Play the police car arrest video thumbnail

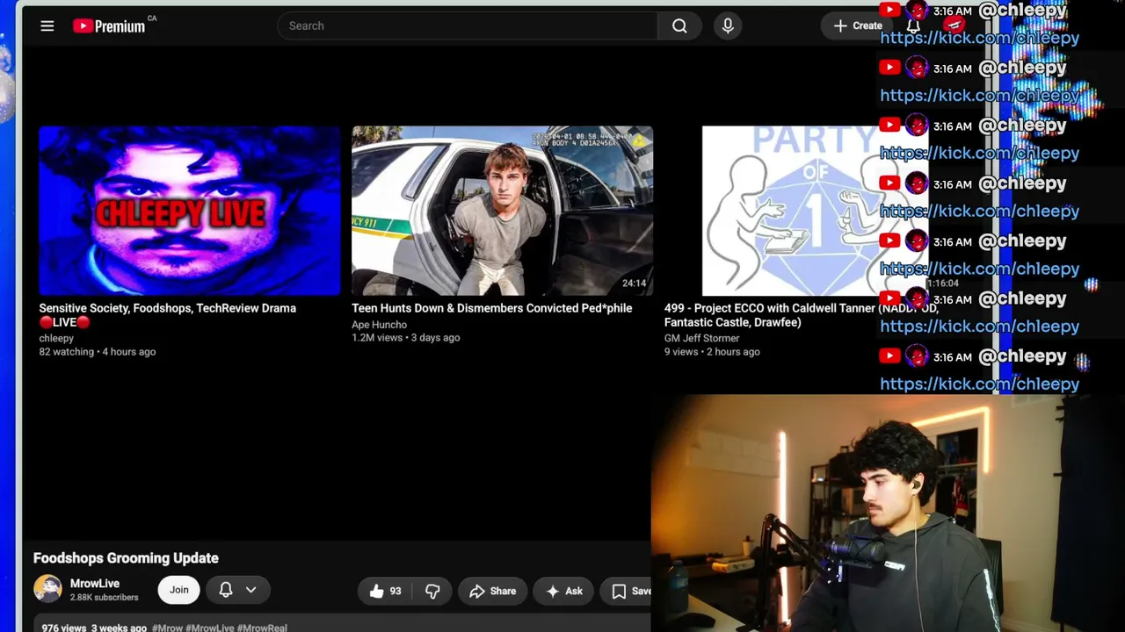click(x=502, y=211)
